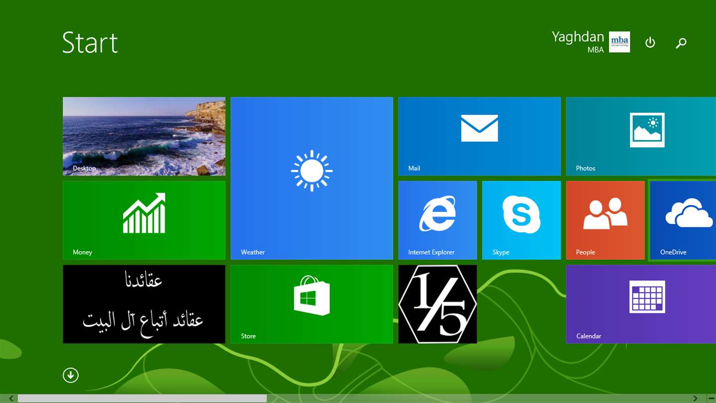
Task: Click the power options icon
Action: click(x=650, y=42)
